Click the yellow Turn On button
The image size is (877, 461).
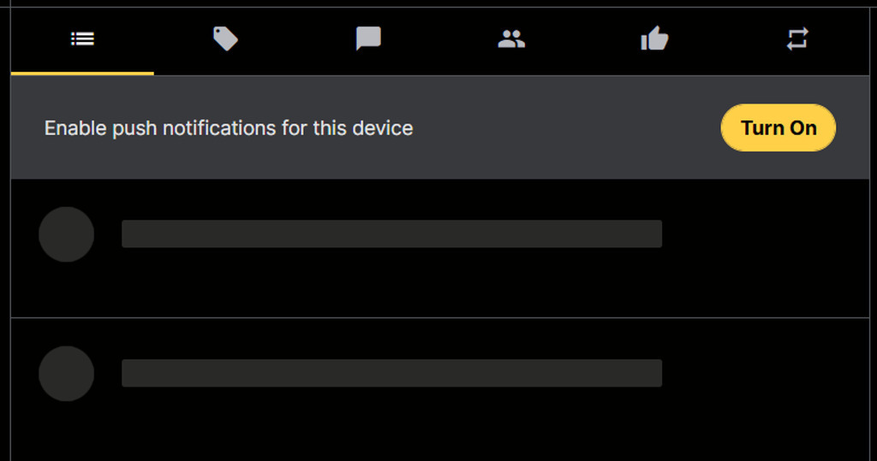pos(778,128)
